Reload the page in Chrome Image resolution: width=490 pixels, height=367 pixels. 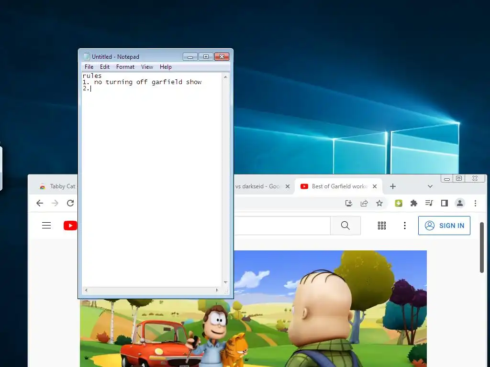tap(70, 204)
